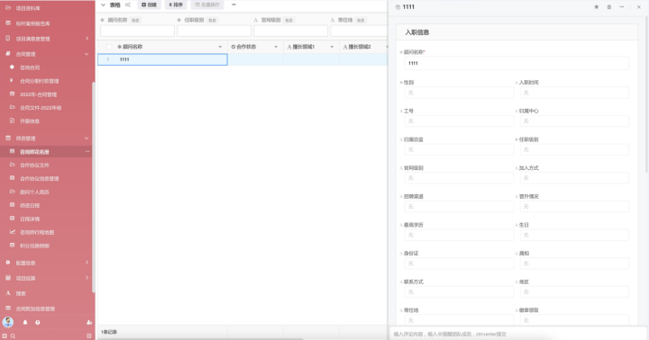Viewport: 649px width, 340px height.
Task: Select the 合作协议信息管理 table icon
Action: pos(12,178)
